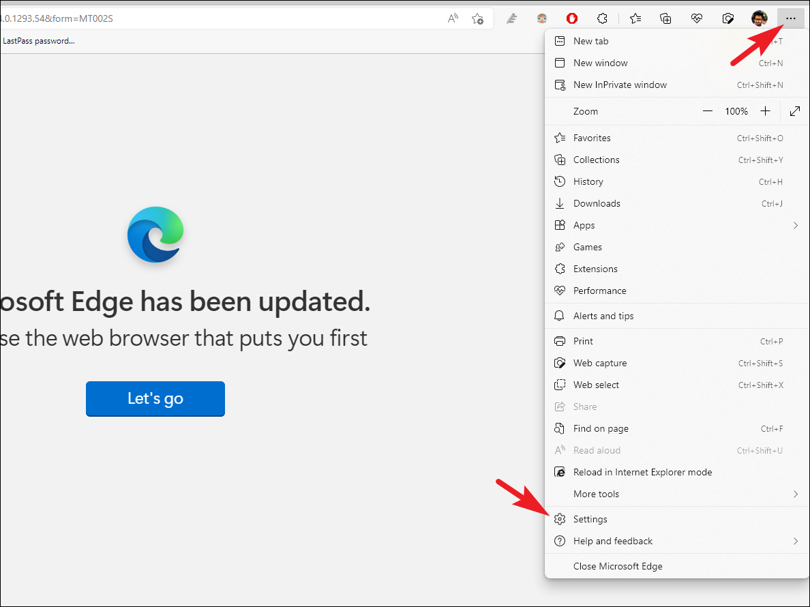Open the Extensions puzzle icon in toolbar
The height and width of the screenshot is (607, 810).
coord(602,18)
